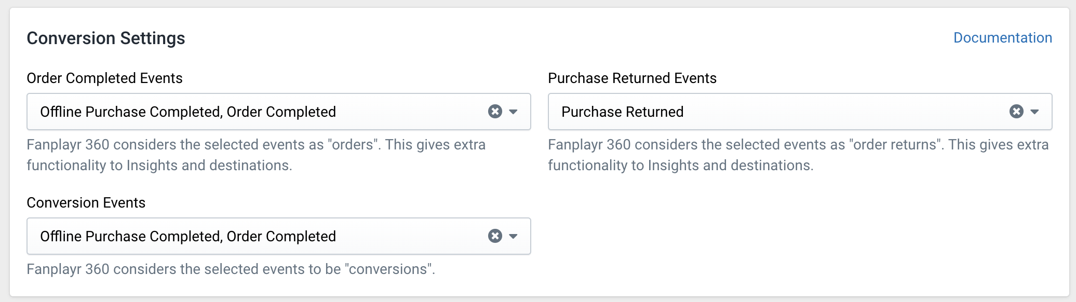Click the selected value text in Order Completed Events
This screenshot has width=1076, height=302.
[188, 112]
